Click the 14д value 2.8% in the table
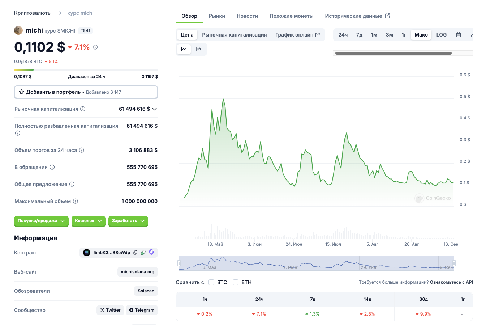This screenshot has height=325, width=486. point(367,314)
